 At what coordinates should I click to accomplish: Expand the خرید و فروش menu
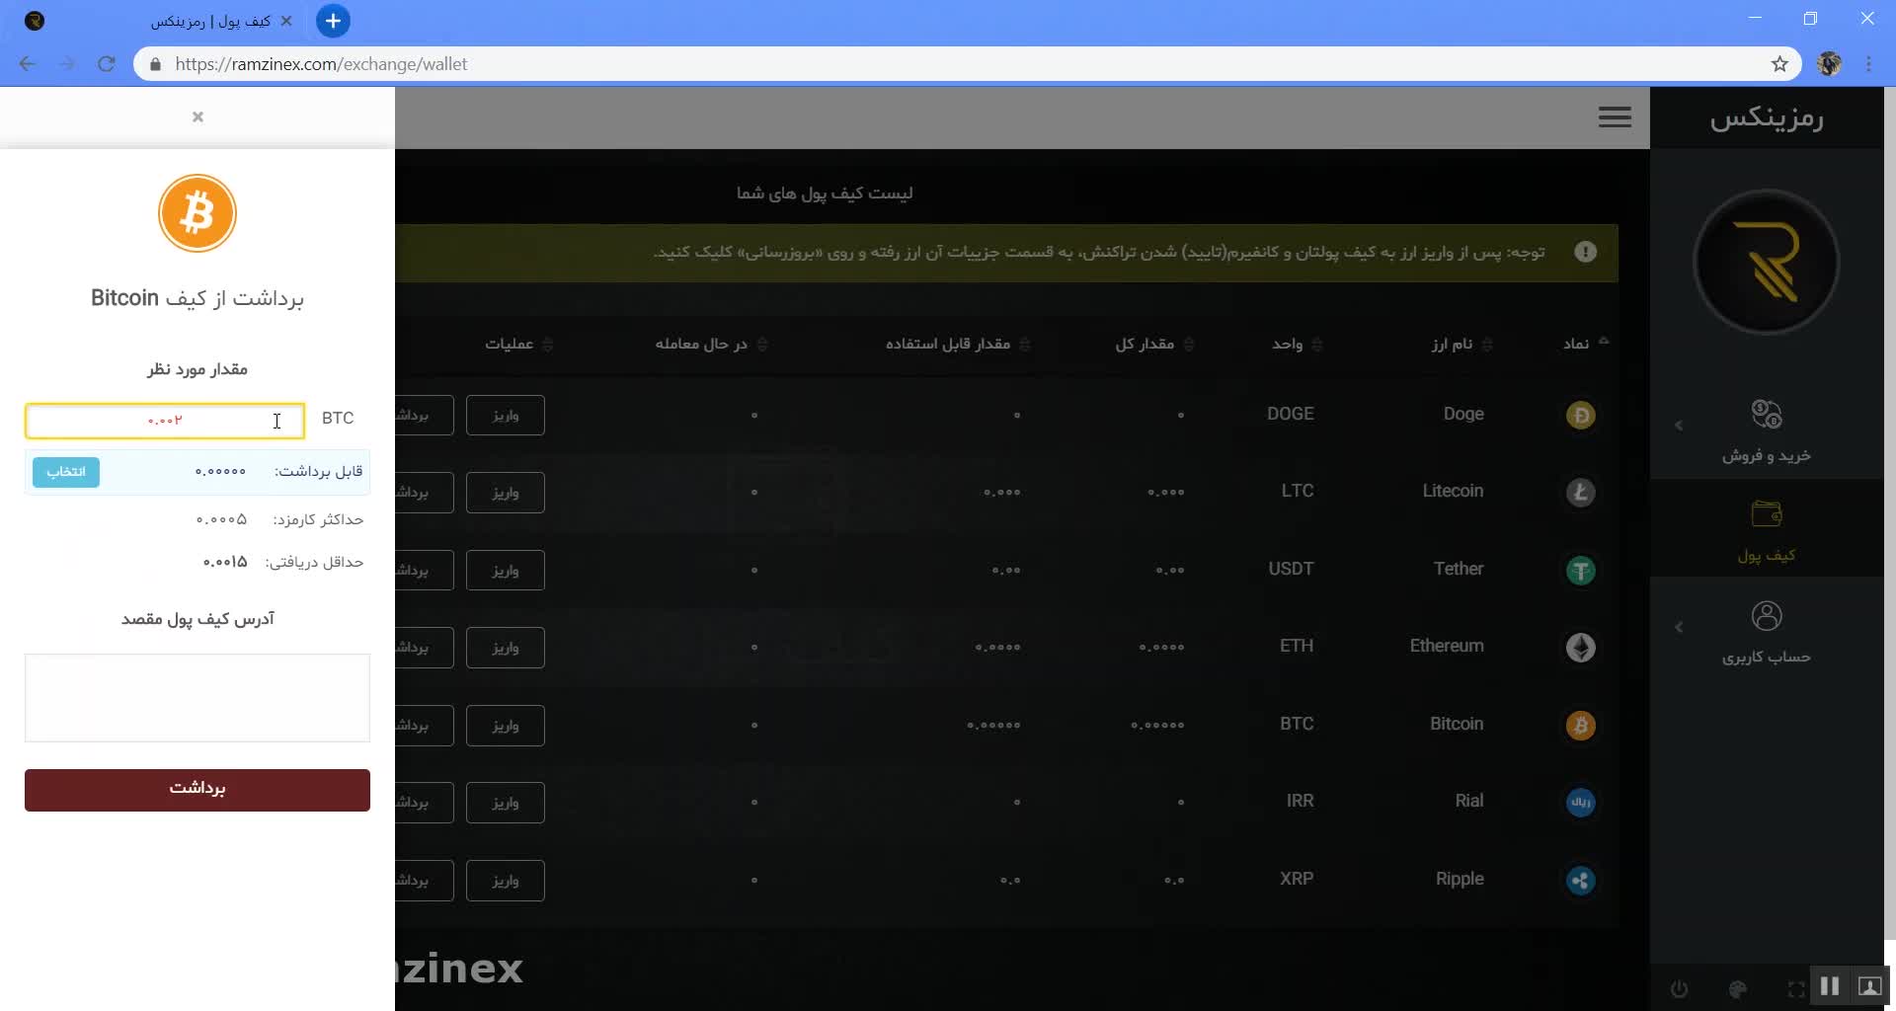[1766, 430]
